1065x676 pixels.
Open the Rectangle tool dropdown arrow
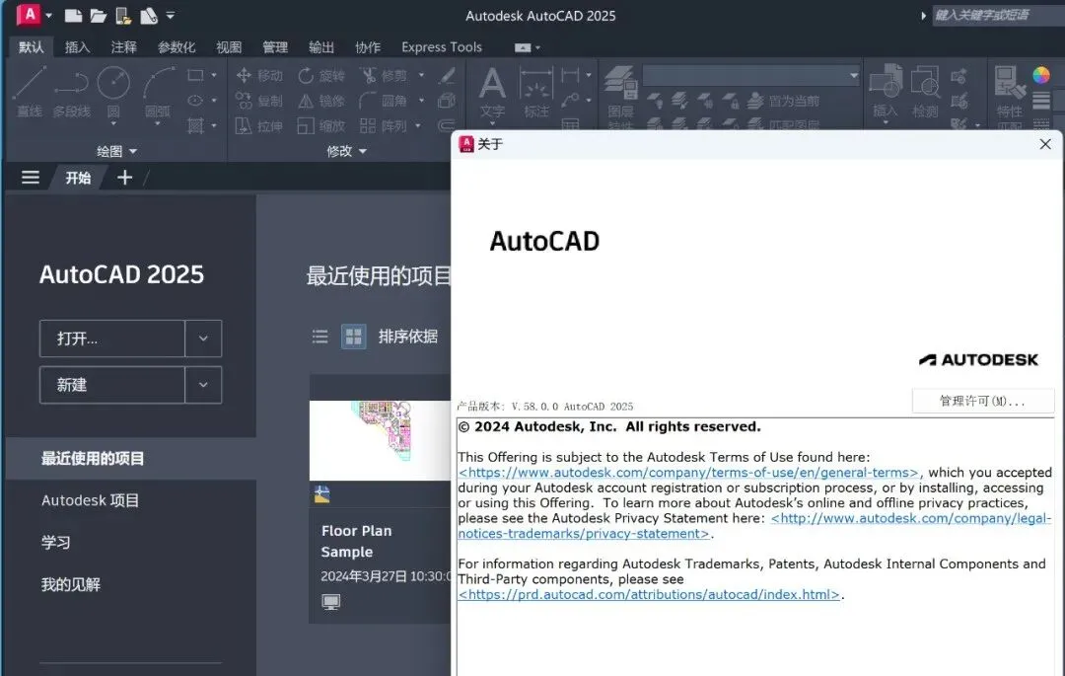click(214, 75)
